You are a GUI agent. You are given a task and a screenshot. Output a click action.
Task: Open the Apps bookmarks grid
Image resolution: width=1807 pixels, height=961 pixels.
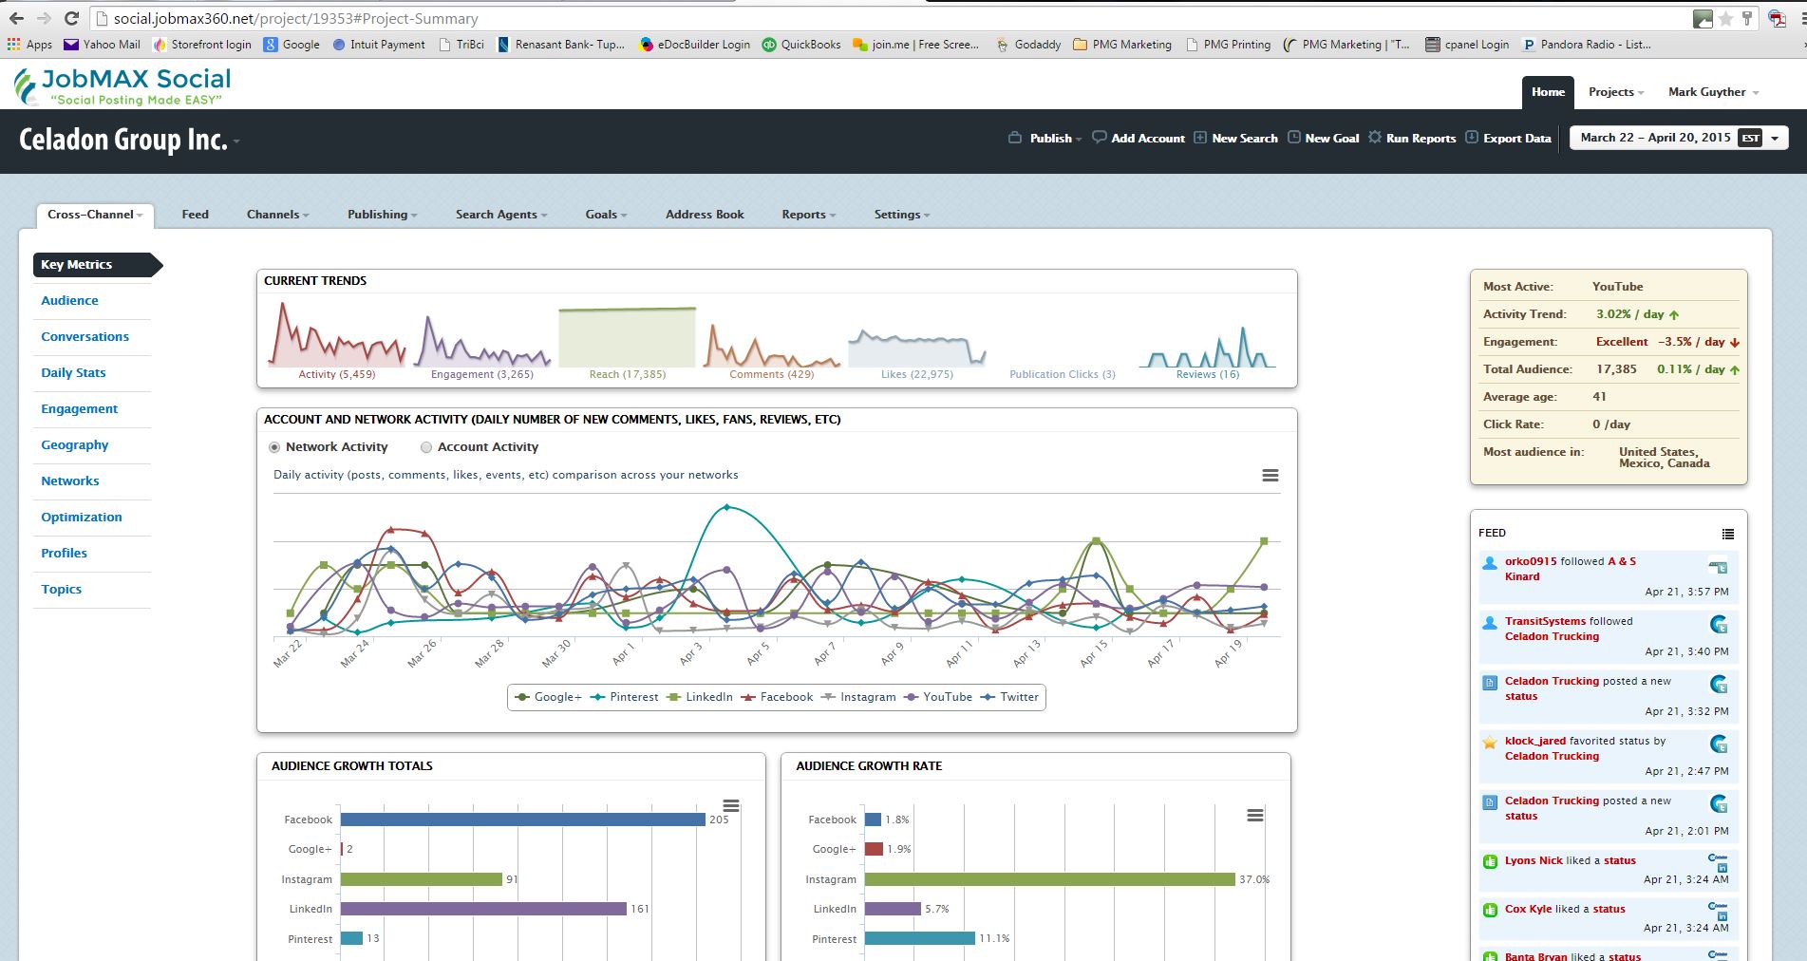point(29,44)
